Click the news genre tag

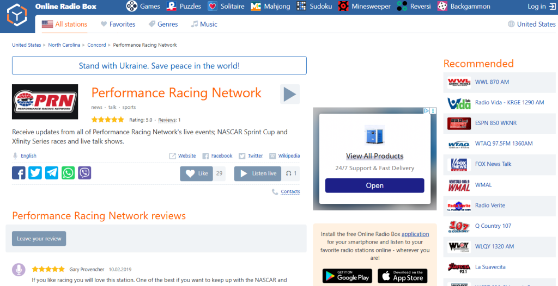coord(96,107)
